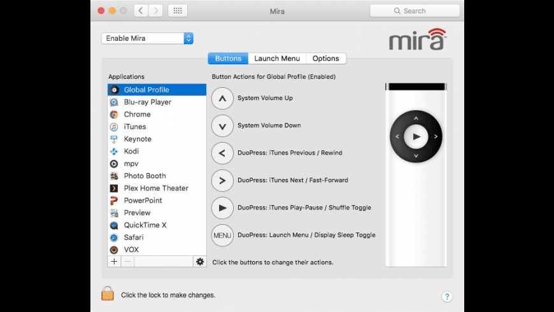Click the Play-Pause / Shuffle Toggle button icon
The width and height of the screenshot is (554, 312).
pyautogui.click(x=222, y=208)
